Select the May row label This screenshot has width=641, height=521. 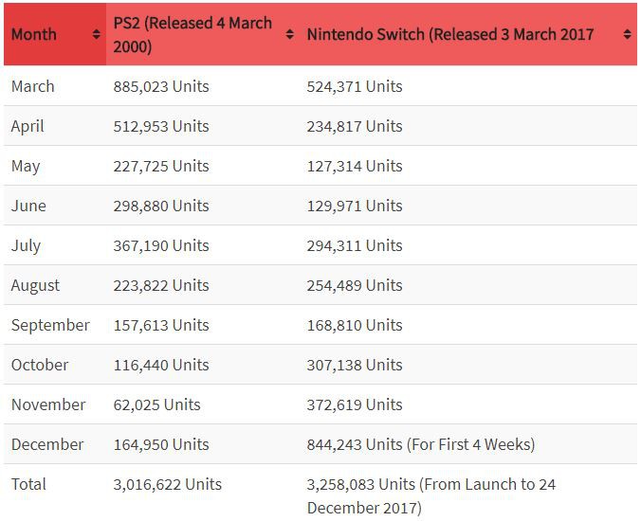click(26, 167)
